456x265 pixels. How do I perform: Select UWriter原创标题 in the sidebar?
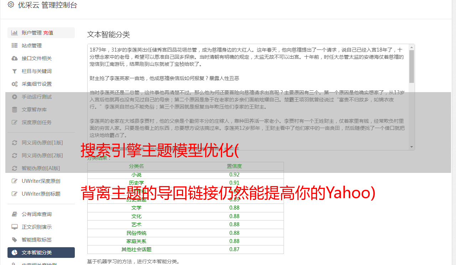[x=41, y=194]
